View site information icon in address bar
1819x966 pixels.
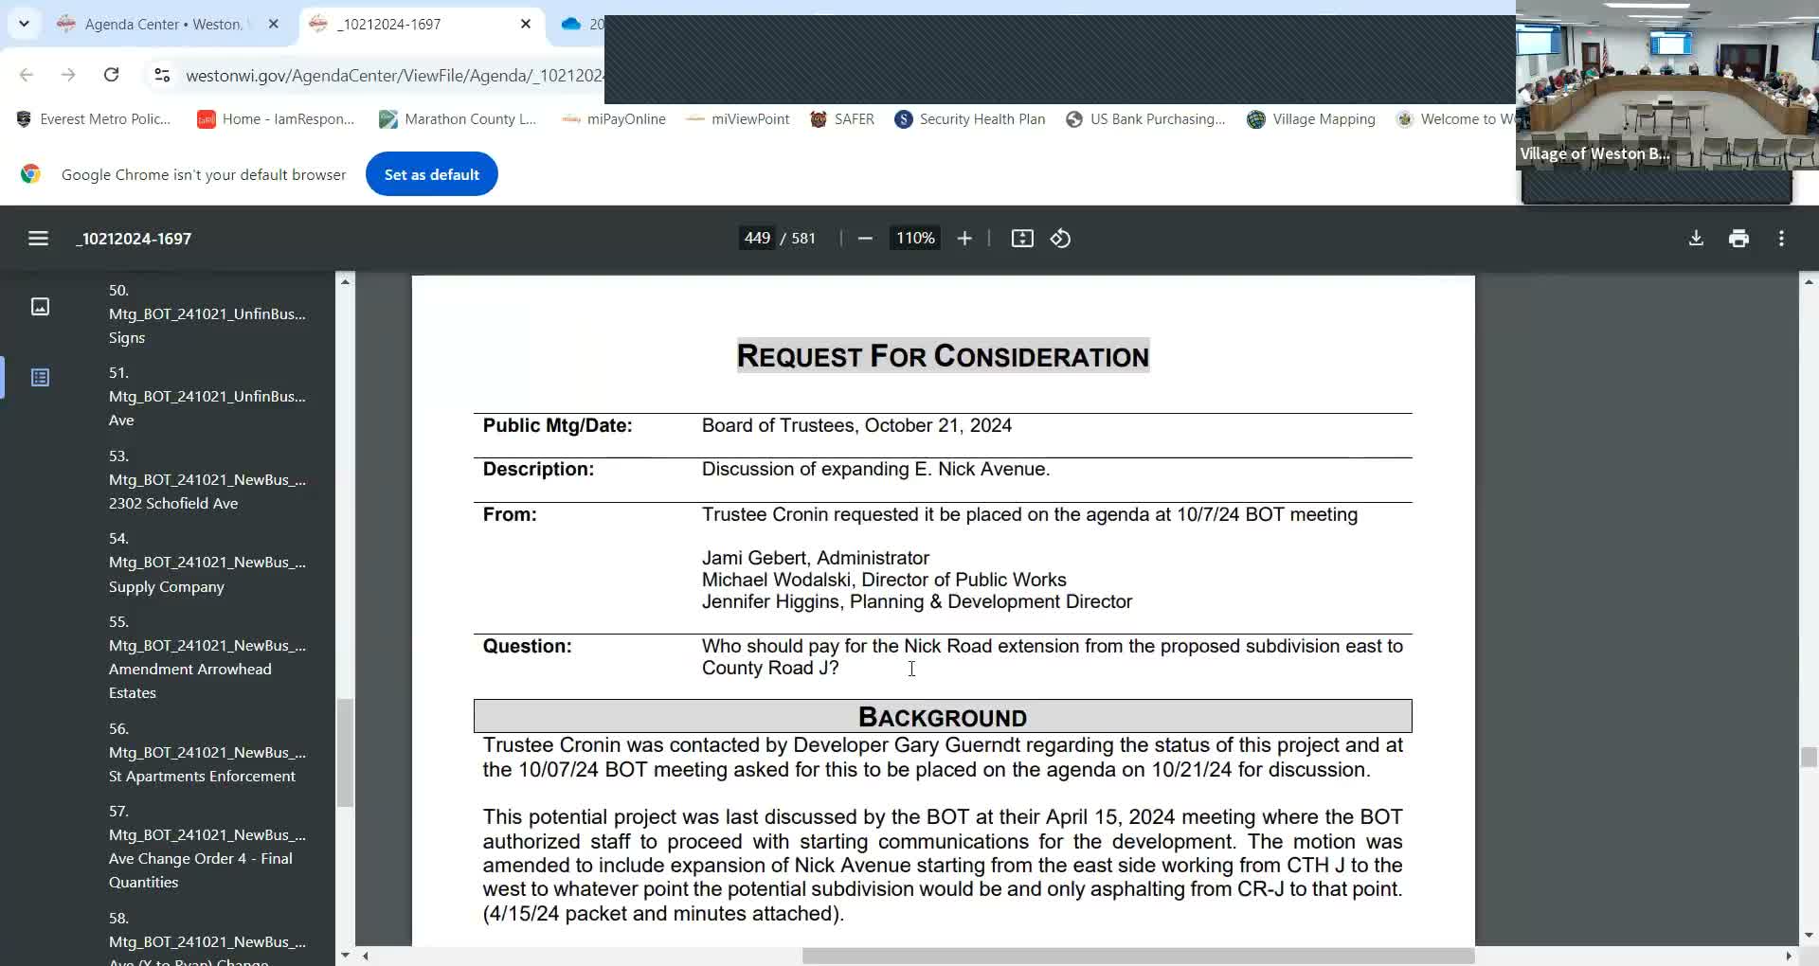coord(162,75)
